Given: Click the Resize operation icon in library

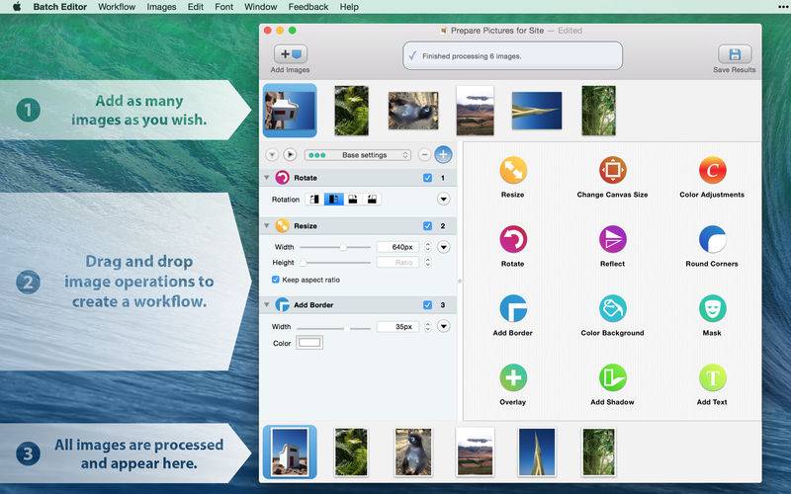Looking at the screenshot, I should click(x=513, y=170).
